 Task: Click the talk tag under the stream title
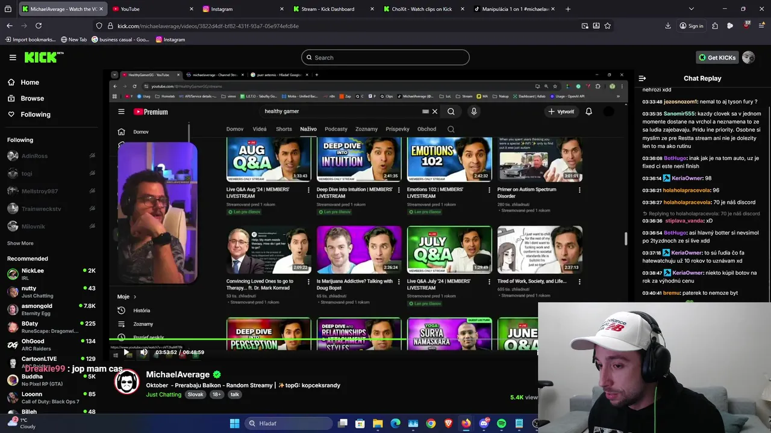[x=234, y=395]
